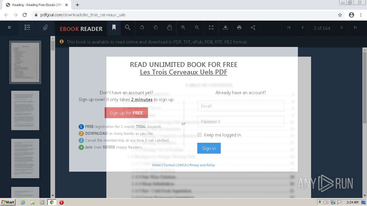The image size is (367, 206).
Task: Select the hand pan tool
Action: click(169, 27)
